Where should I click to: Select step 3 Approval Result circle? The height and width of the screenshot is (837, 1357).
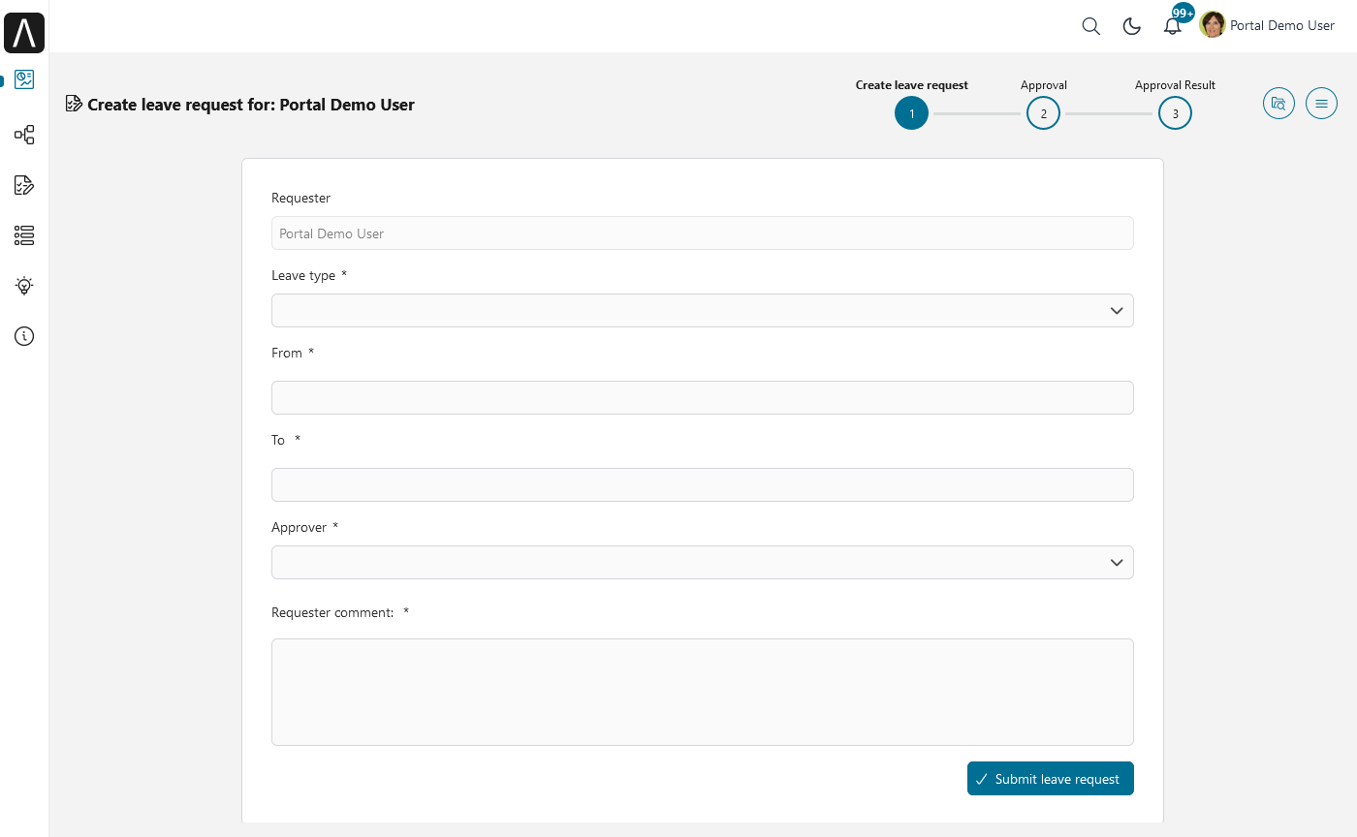coord(1175,113)
